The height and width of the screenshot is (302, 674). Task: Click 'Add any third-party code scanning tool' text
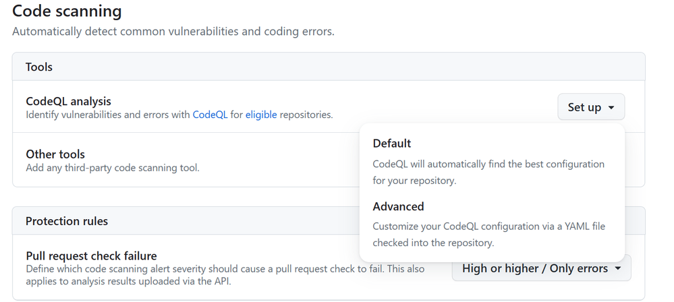point(113,168)
